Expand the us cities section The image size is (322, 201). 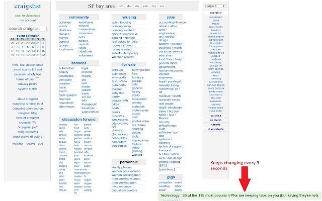tap(216, 116)
